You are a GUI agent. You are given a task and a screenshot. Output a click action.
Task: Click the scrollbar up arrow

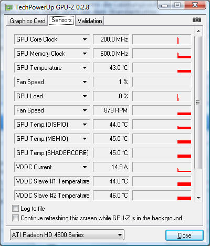pyautogui.click(x=198, y=31)
